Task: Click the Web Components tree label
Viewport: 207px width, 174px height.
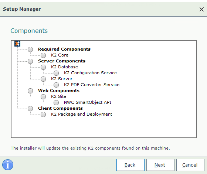Action: [59, 91]
